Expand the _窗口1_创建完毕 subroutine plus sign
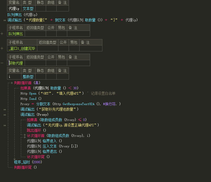The width and height of the screenshot is (211, 182). point(2,48)
